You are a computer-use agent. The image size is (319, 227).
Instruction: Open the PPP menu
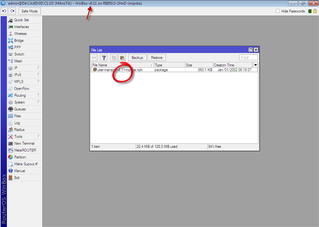pos(24,47)
